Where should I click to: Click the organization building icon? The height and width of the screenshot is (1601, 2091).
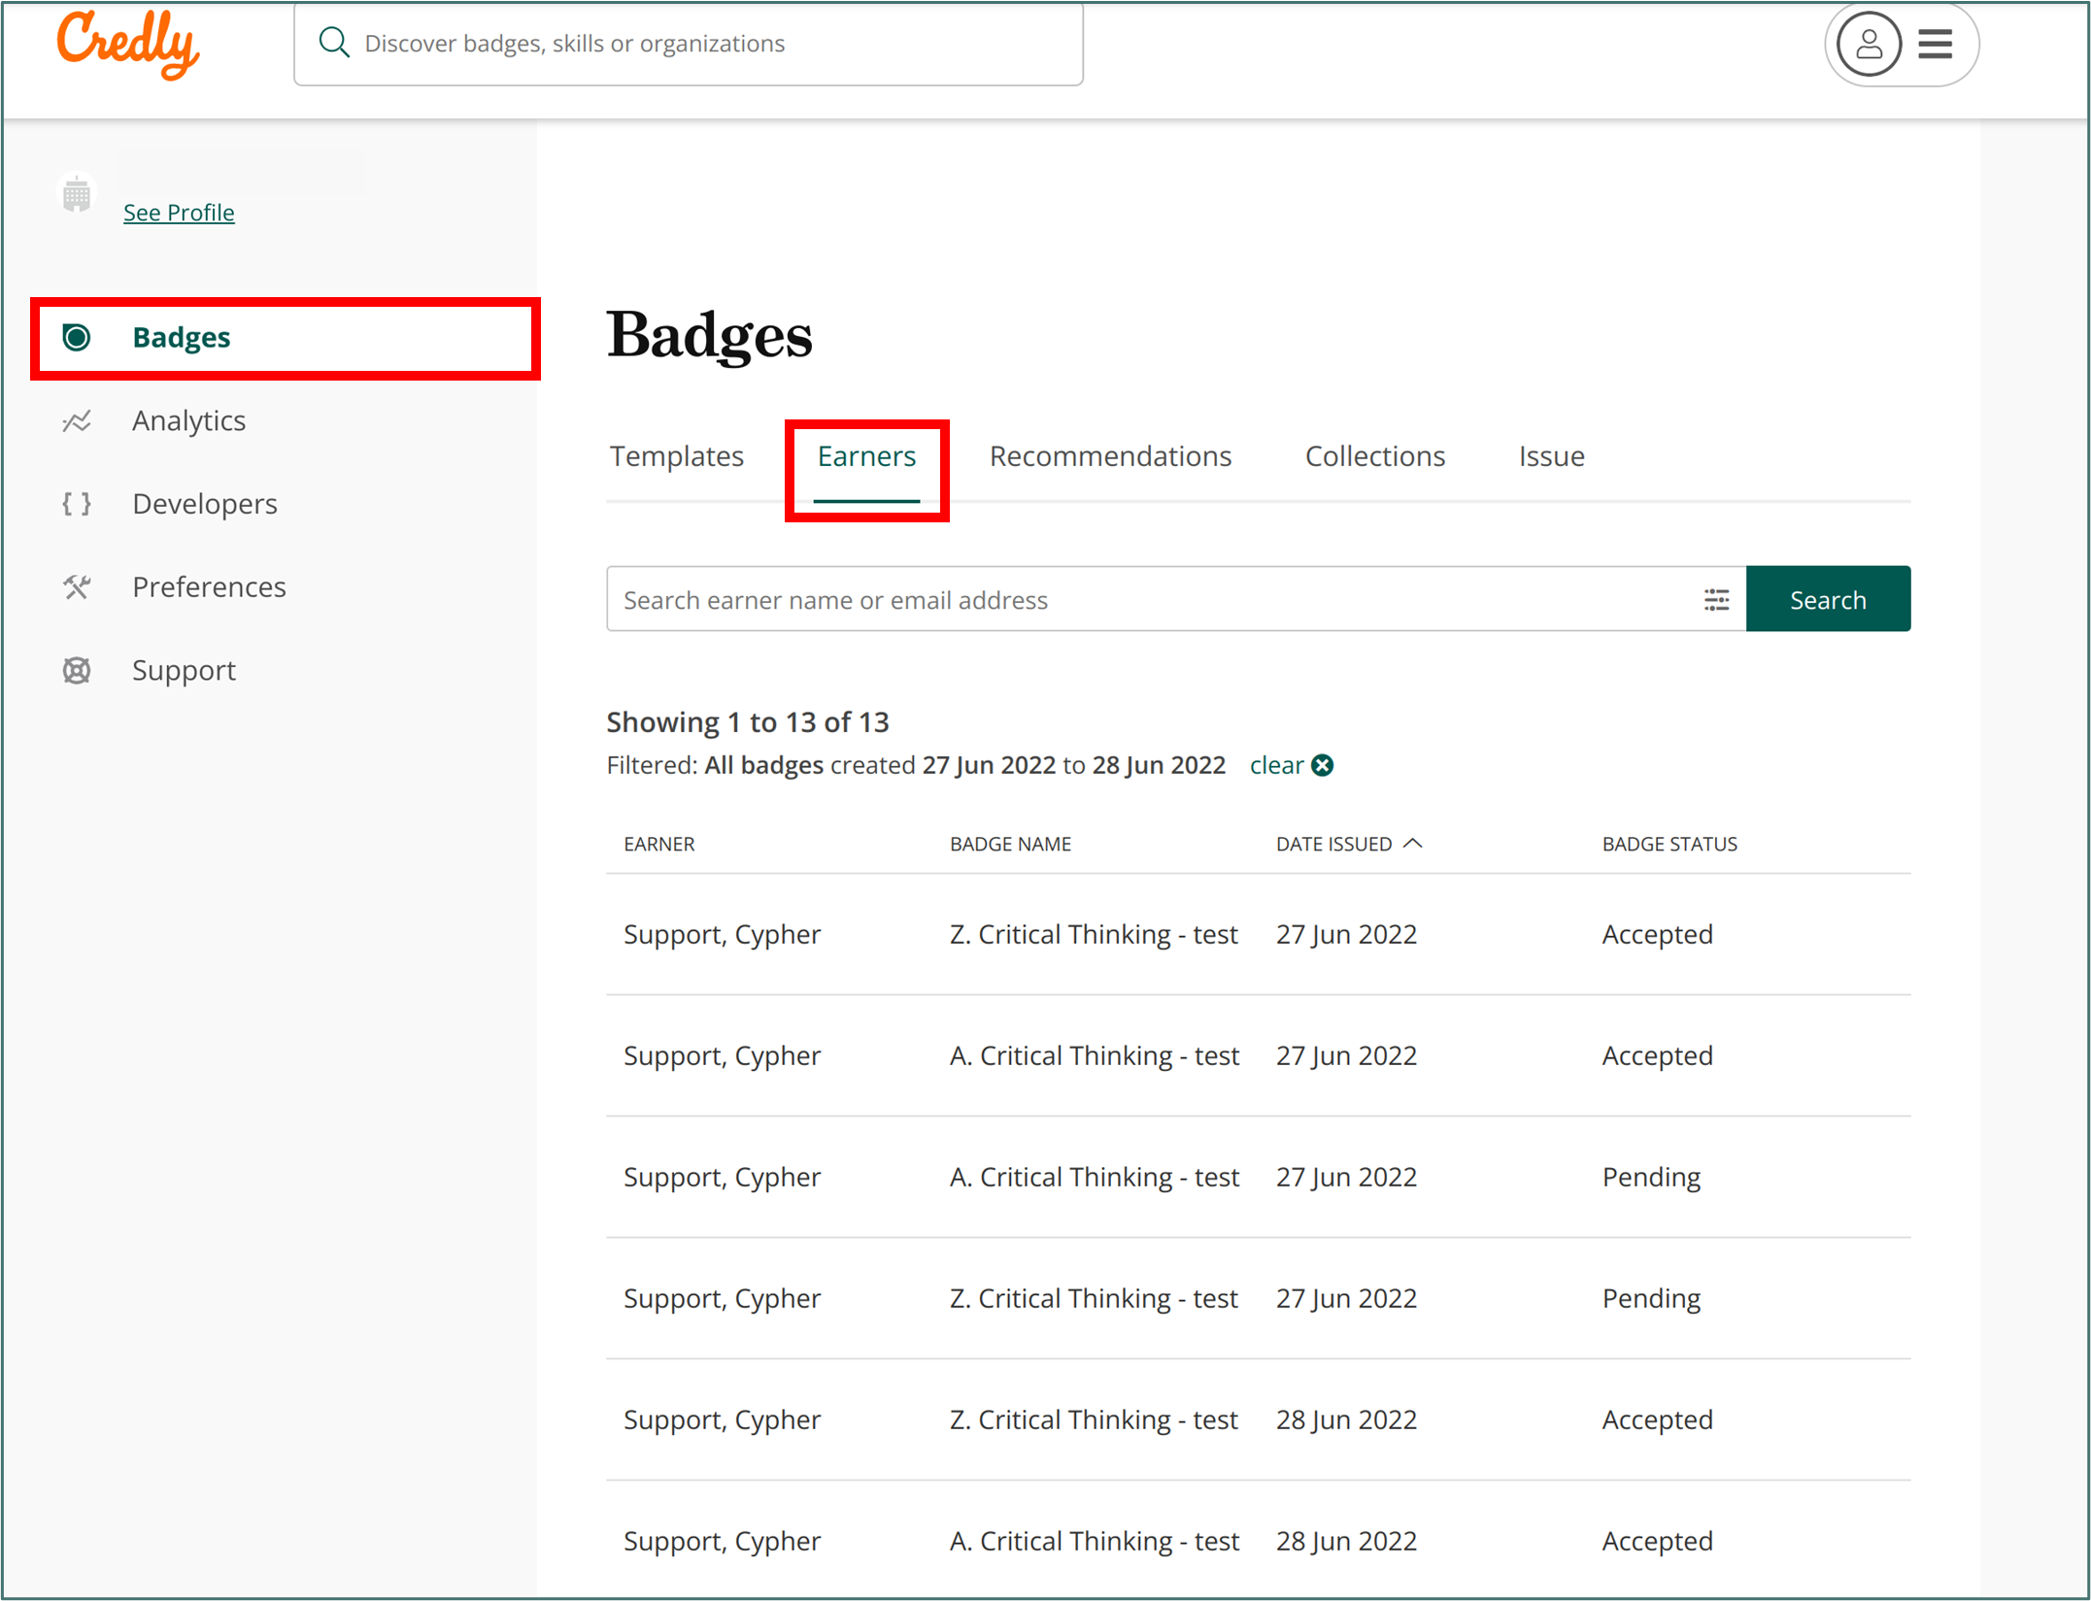[77, 196]
